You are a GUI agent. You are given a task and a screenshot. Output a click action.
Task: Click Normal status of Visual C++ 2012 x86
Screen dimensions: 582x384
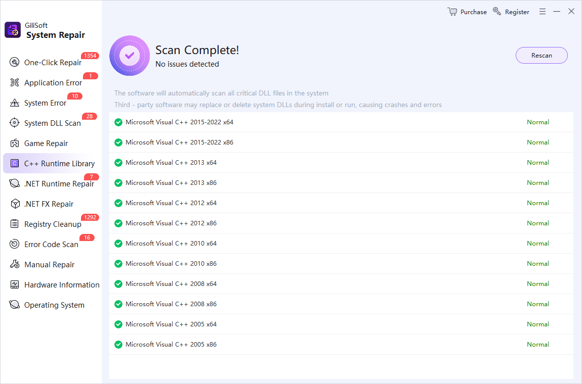click(538, 223)
